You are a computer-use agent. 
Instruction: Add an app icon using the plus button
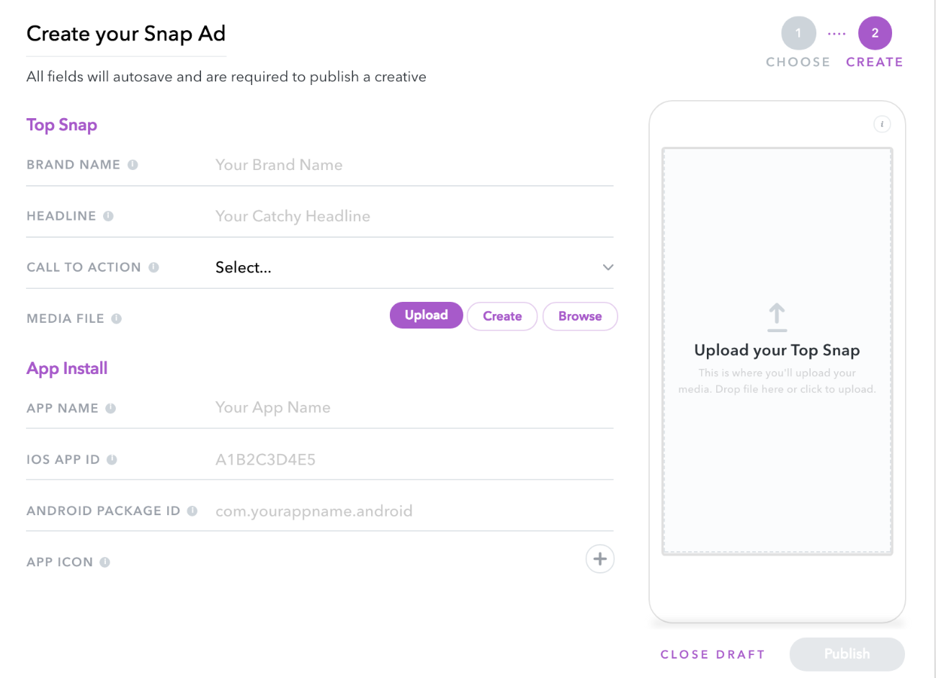coord(600,558)
